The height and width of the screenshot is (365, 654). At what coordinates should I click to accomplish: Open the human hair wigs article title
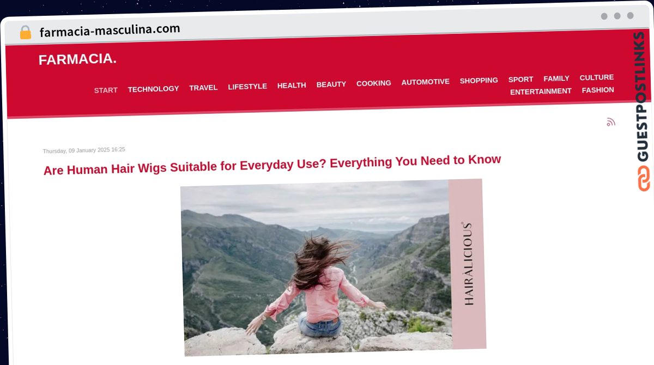point(272,165)
